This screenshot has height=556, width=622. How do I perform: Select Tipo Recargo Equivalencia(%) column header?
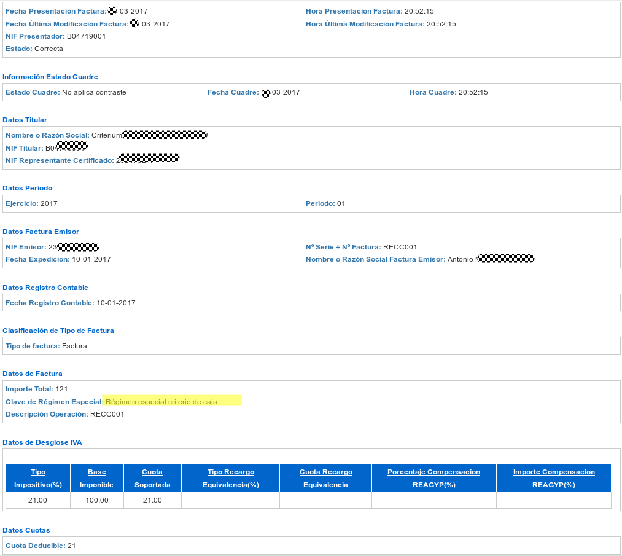230,478
